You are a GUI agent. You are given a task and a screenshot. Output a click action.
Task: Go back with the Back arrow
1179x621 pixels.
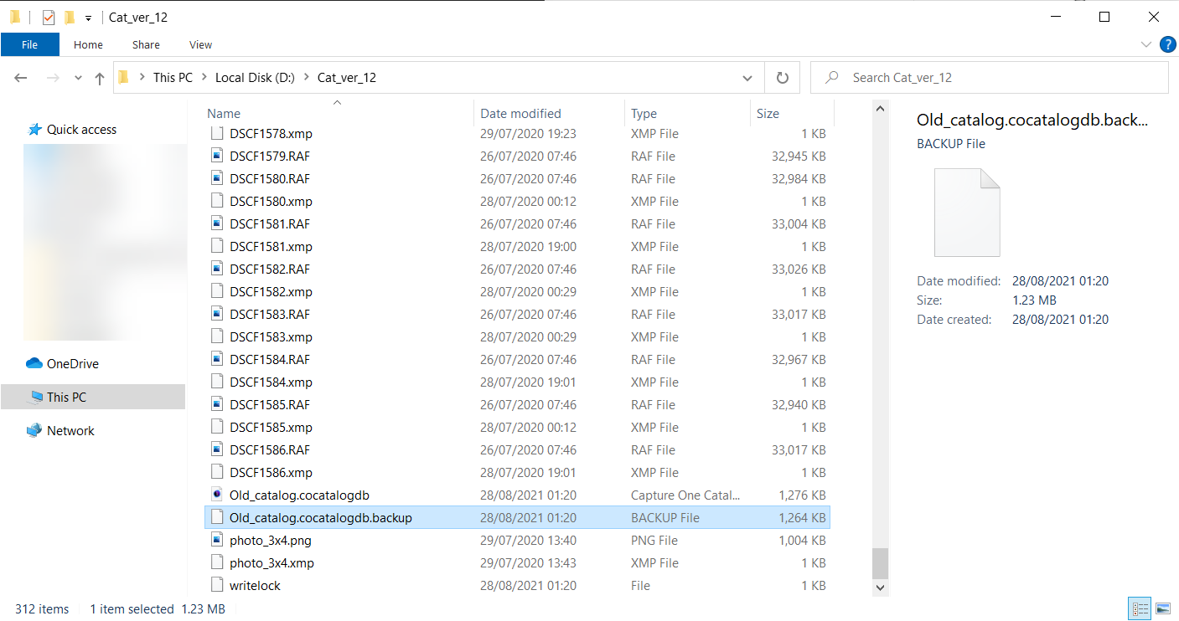pyautogui.click(x=21, y=78)
